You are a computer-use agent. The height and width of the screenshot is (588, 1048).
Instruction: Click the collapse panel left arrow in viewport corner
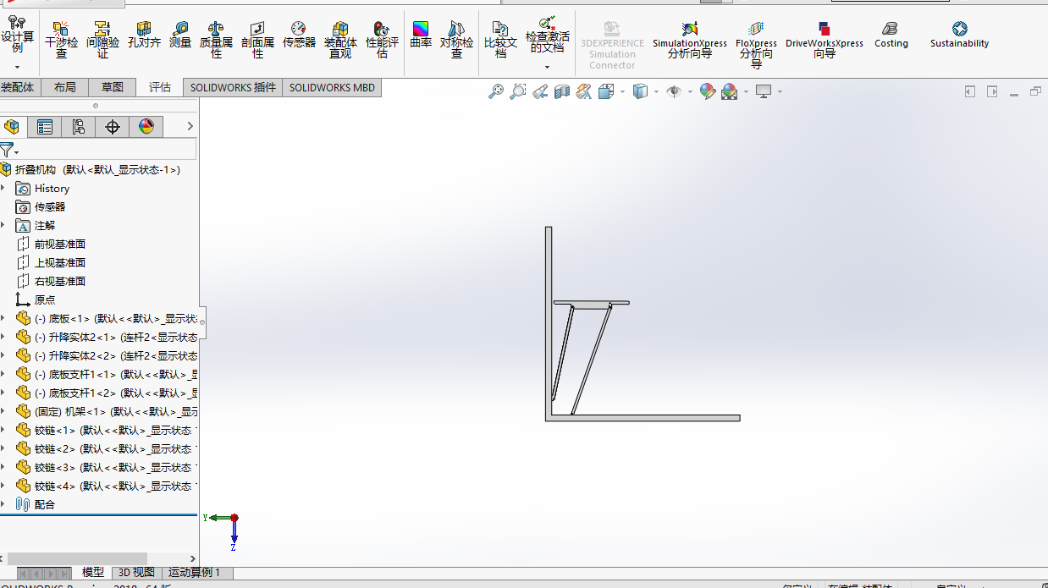[970, 91]
